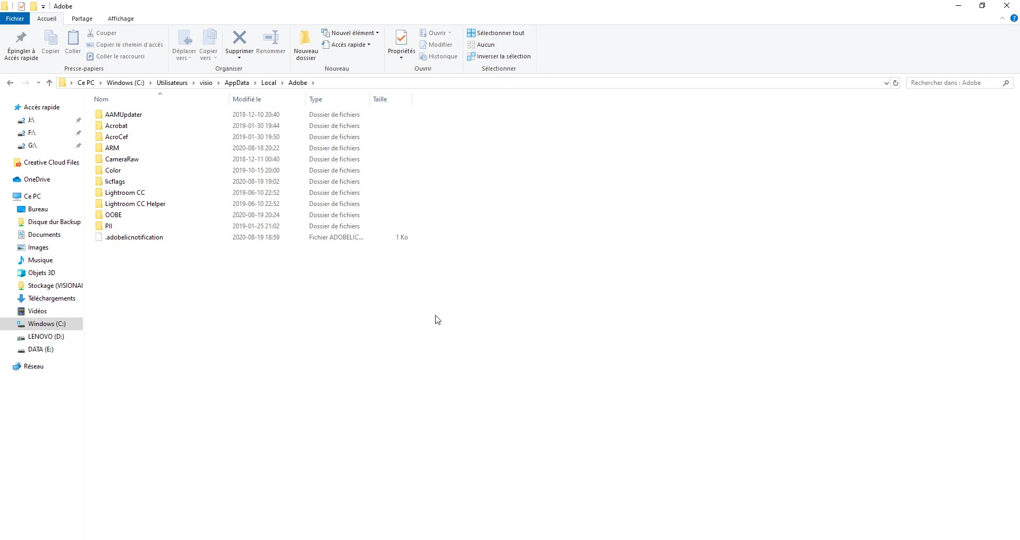This screenshot has width=1020, height=540.
Task: Open the Quick Access Toolbar customize dropdown
Action: click(x=43, y=6)
